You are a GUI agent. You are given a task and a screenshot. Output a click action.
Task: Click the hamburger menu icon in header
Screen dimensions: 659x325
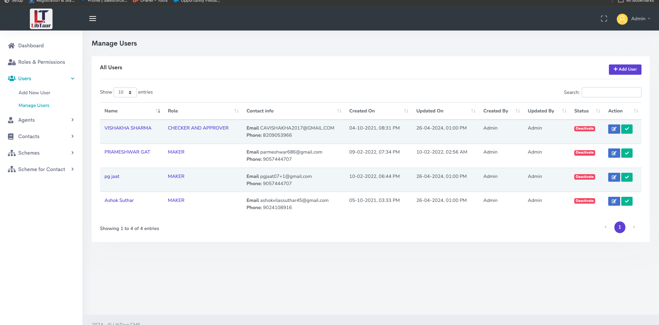pyautogui.click(x=93, y=19)
